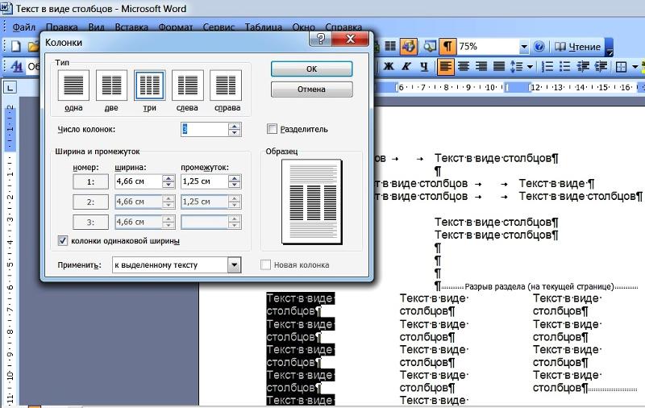Open the Таблица menu
Screen dimensions: 645x408
point(264,27)
